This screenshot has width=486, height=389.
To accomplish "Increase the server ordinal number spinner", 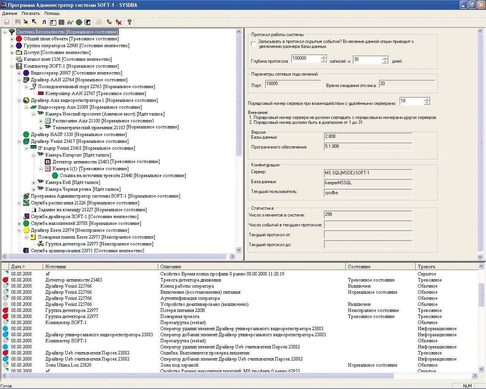I will point(427,100).
